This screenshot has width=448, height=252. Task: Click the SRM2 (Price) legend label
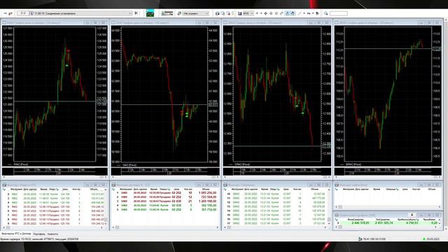point(242,164)
